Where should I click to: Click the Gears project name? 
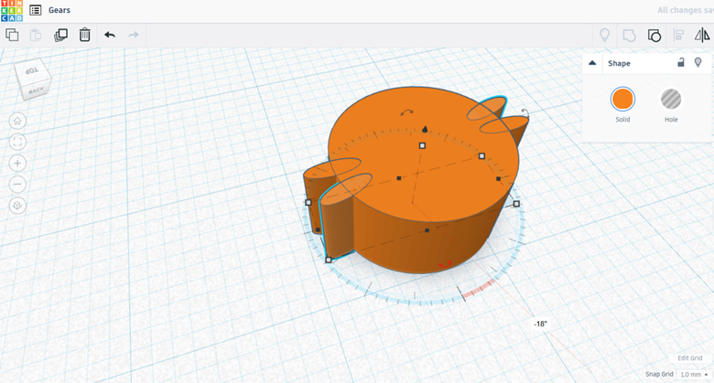click(x=59, y=10)
